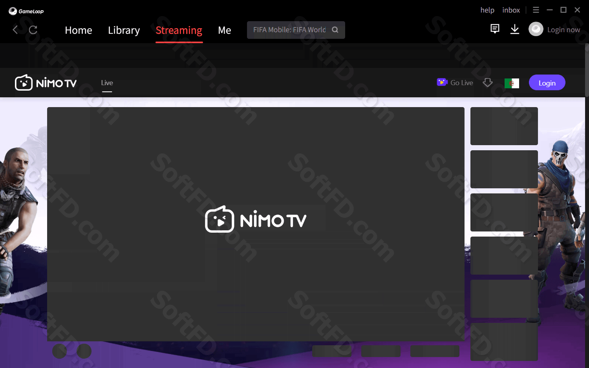Open the hamburger menu in title bar

pos(536,10)
